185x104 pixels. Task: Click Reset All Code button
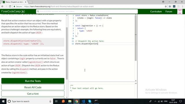pyautogui.click(x=33, y=87)
